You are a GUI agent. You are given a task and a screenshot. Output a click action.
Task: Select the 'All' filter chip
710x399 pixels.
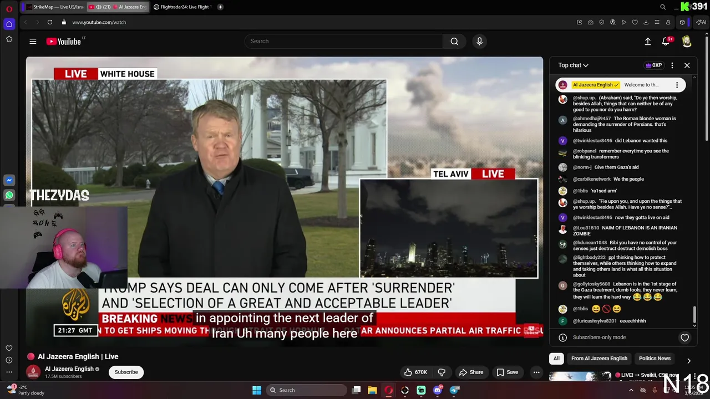[556, 359]
